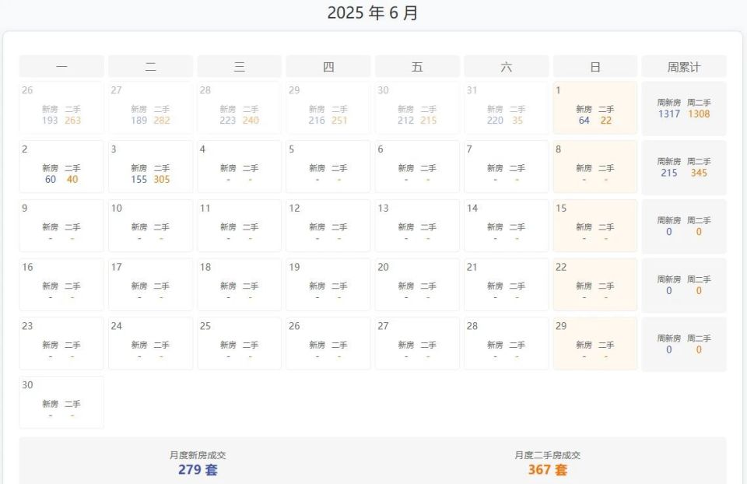747x484 pixels.
Task: Select the June 20 Friday cell
Action: [417, 285]
